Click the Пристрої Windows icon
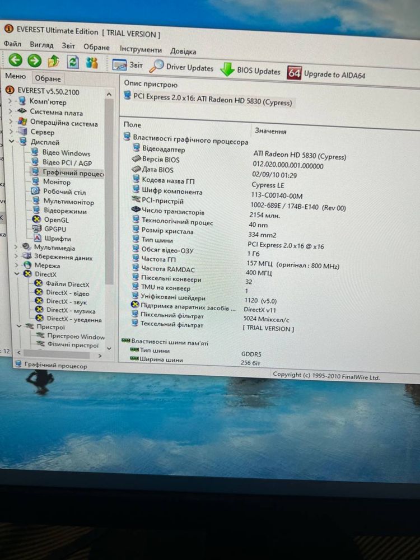This screenshot has width=420, height=560. (x=40, y=335)
